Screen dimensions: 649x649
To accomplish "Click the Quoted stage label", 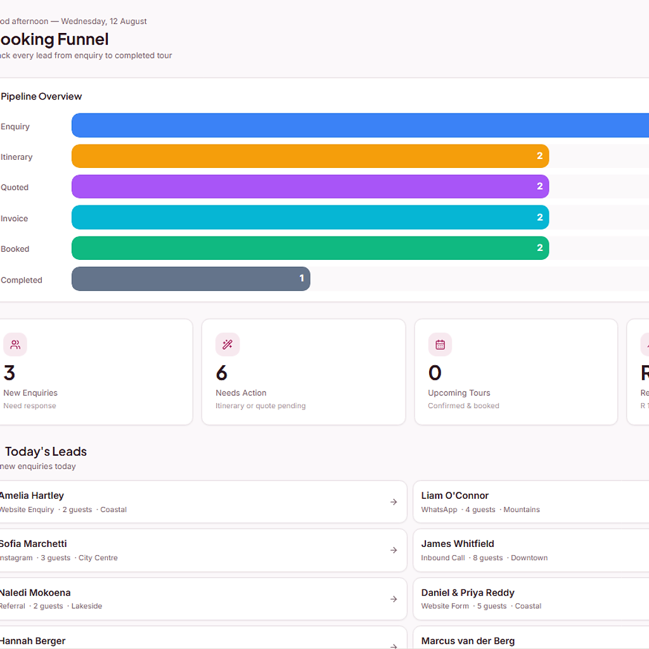I will coord(15,187).
